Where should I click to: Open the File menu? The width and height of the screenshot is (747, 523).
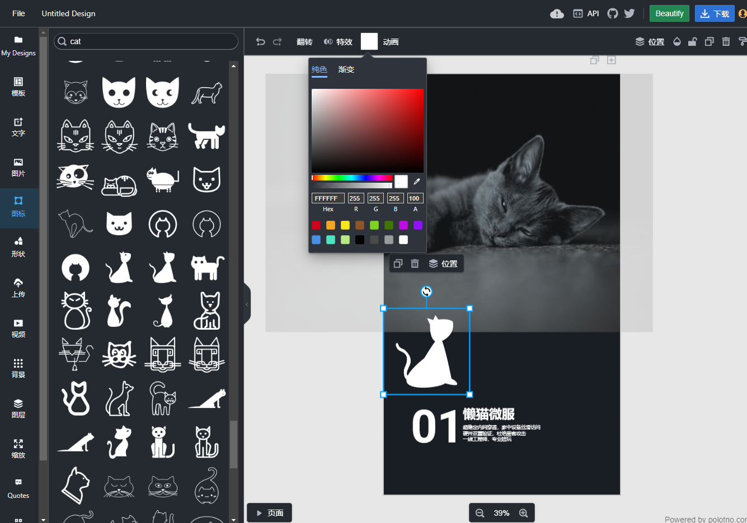tap(18, 13)
